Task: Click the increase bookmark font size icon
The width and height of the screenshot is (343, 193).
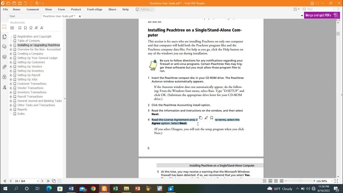Action: pos(36,28)
